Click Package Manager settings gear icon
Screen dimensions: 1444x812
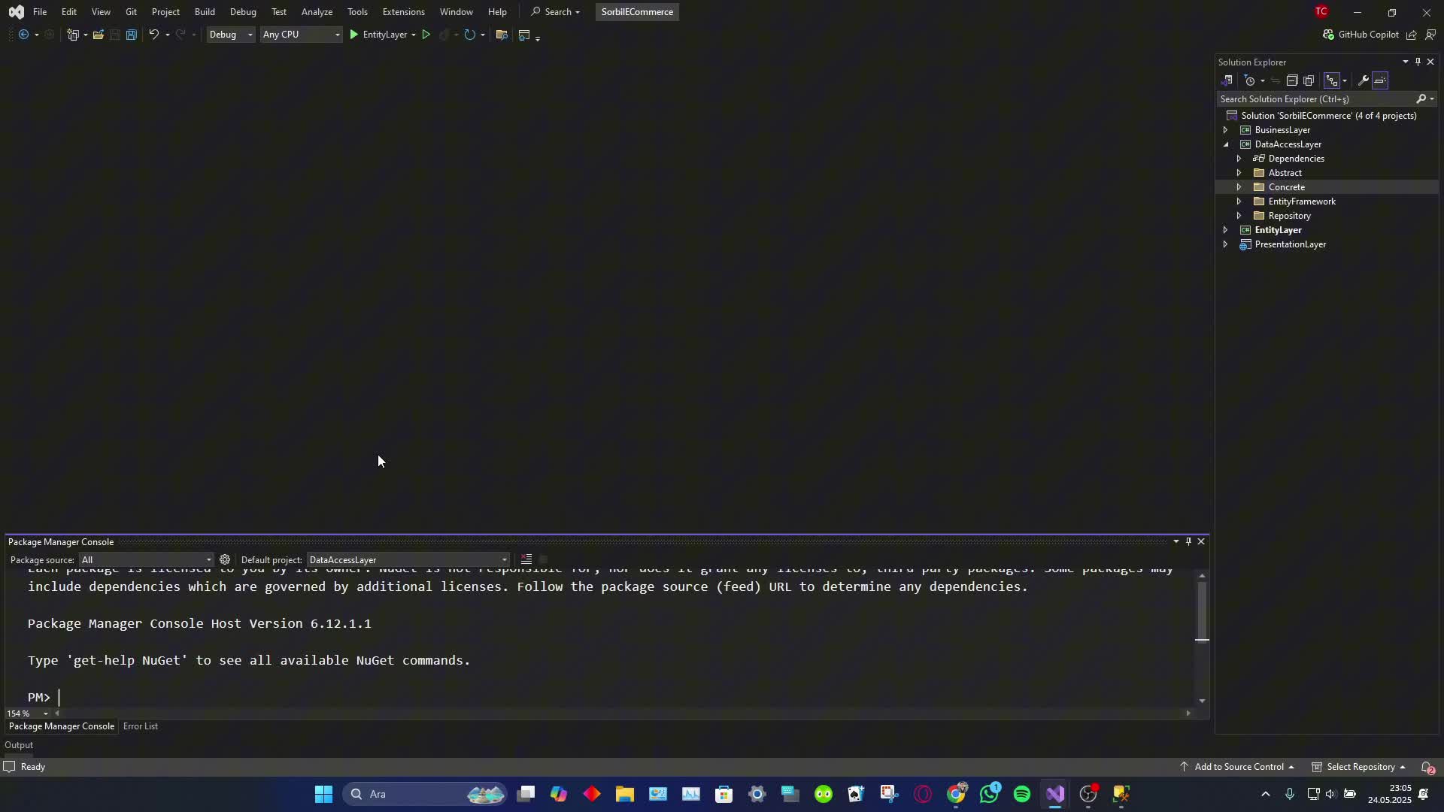(225, 559)
